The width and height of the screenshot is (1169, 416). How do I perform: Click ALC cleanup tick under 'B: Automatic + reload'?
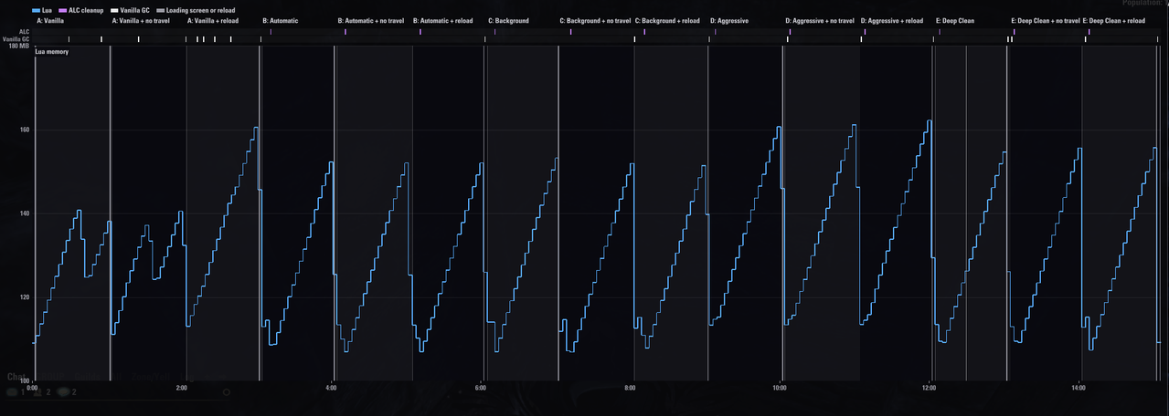(420, 32)
